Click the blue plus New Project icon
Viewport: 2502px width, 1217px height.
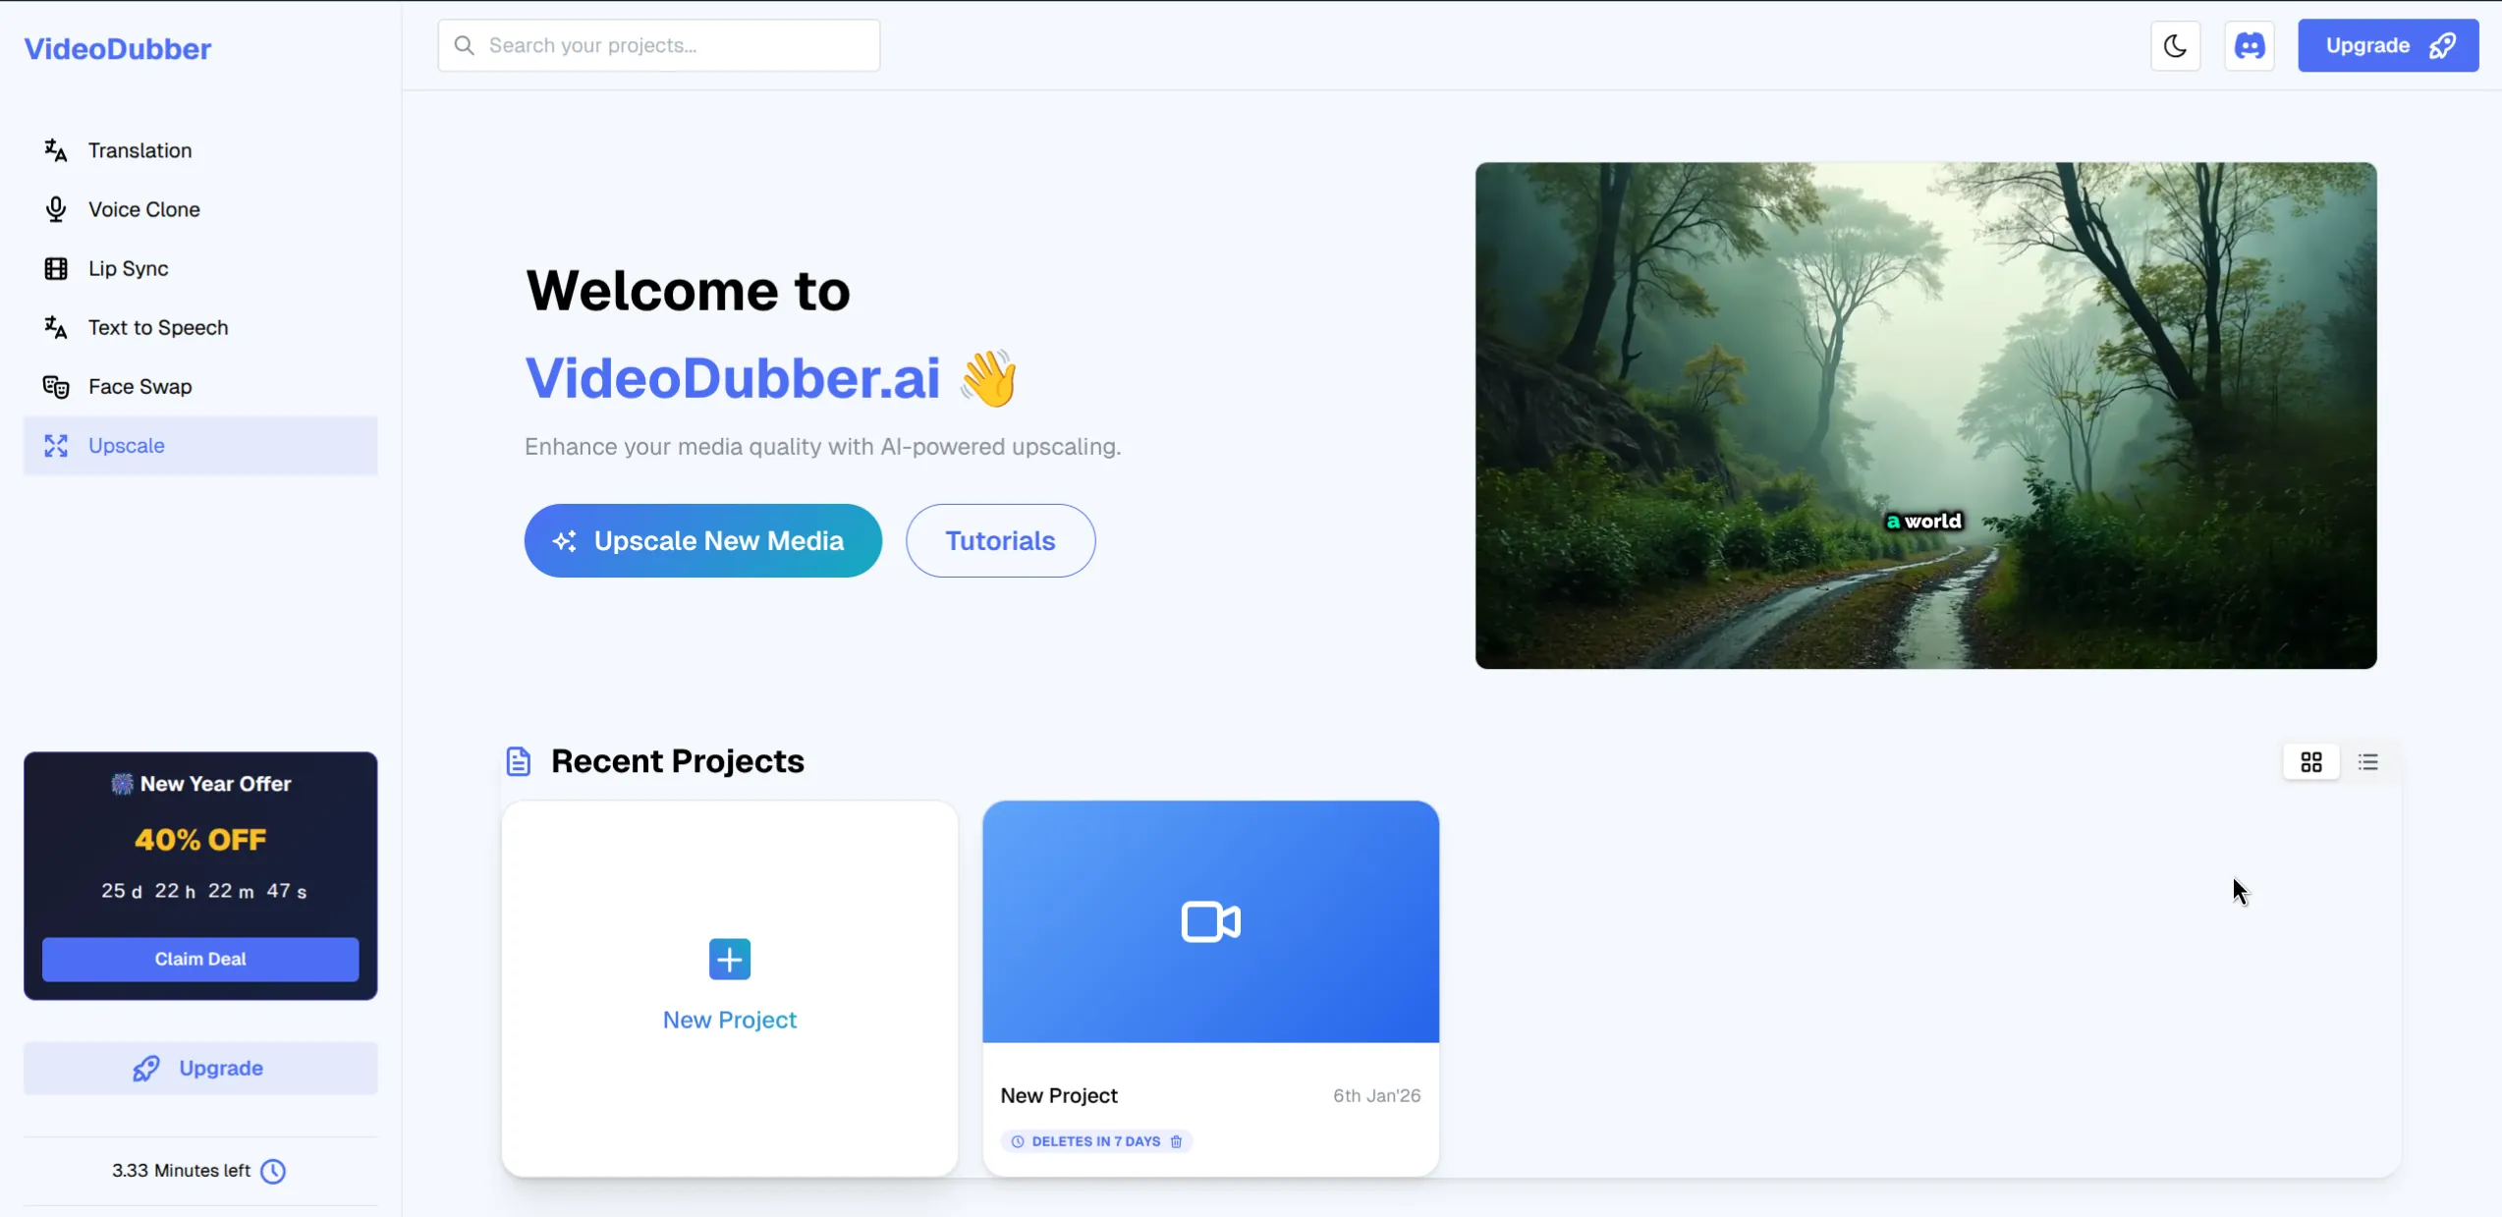(x=729, y=959)
